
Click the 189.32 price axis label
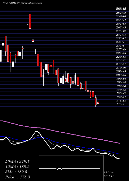pyautogui.click(x=121, y=89)
